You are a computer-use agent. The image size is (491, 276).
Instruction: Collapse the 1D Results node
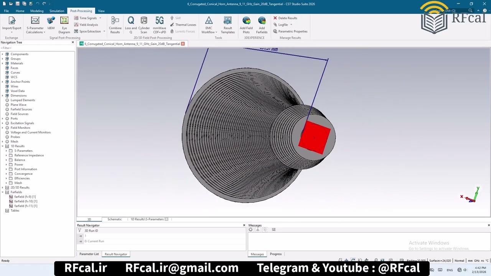click(x=3, y=146)
